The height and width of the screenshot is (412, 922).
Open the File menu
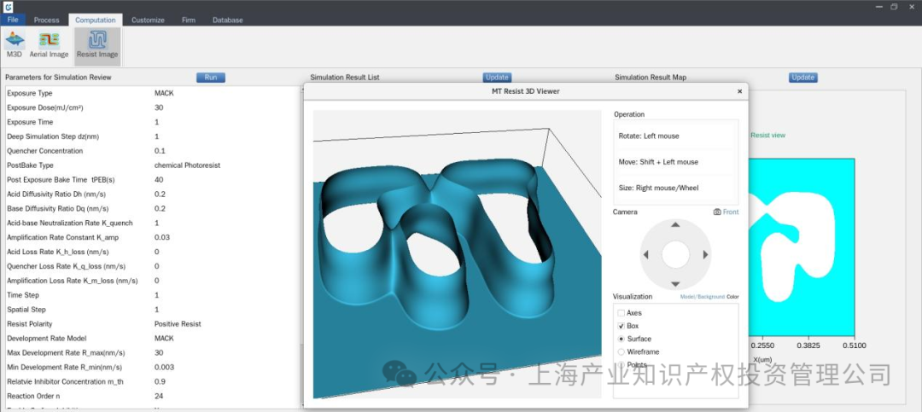[x=13, y=20]
